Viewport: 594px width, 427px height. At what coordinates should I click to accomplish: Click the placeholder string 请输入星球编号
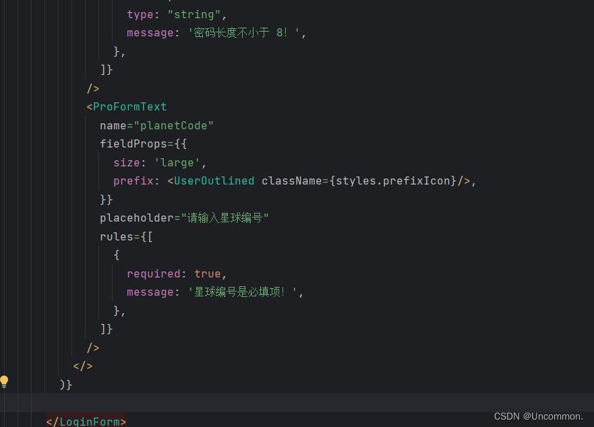tap(225, 218)
